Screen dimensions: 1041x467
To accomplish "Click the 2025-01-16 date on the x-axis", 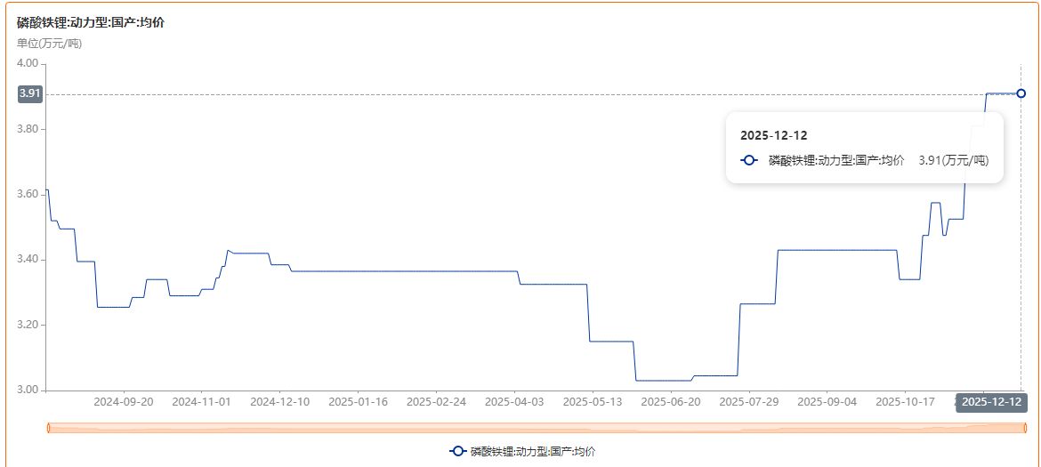I will 358,402.
